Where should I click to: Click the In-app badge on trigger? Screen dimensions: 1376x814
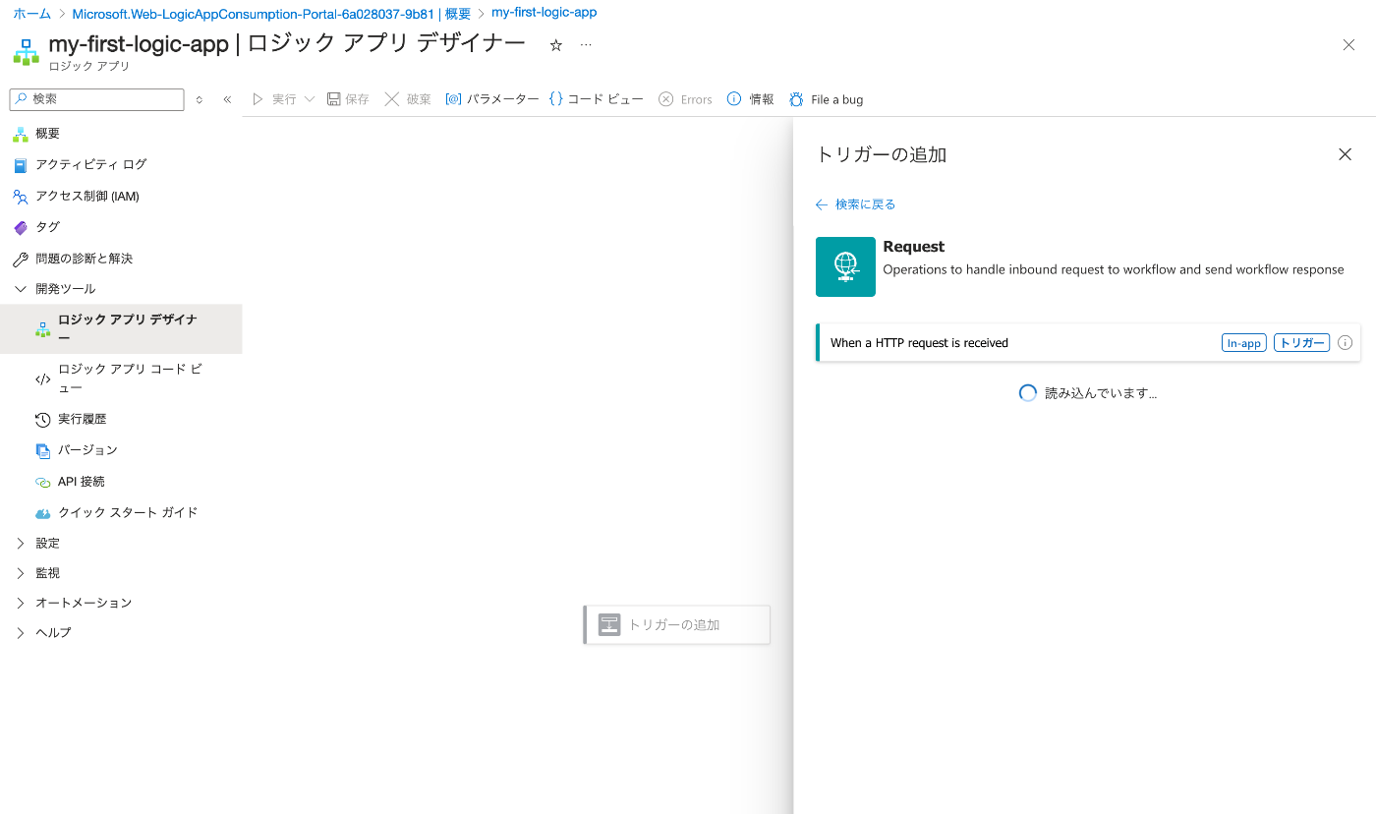click(1244, 343)
